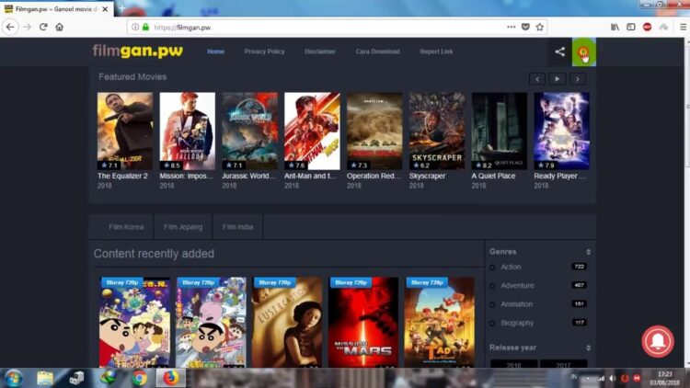The width and height of the screenshot is (690, 388).
Task: Open the Disclaimer menu item
Action: [x=320, y=51]
